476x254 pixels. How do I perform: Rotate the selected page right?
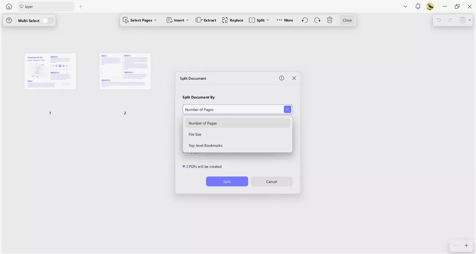317,20
